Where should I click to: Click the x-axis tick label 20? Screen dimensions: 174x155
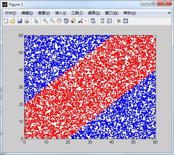tap(68, 142)
